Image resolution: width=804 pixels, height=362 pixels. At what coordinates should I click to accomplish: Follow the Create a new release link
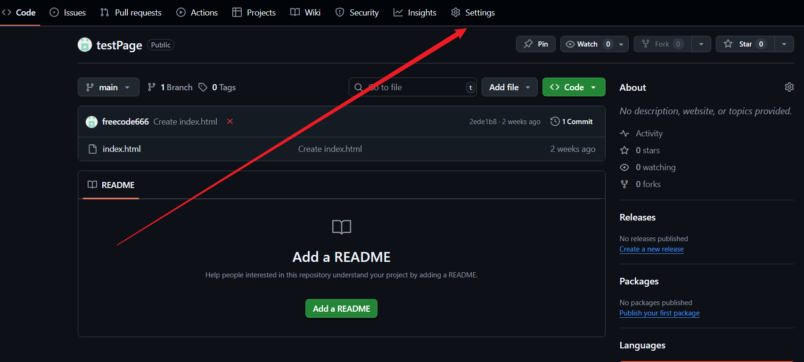point(651,249)
